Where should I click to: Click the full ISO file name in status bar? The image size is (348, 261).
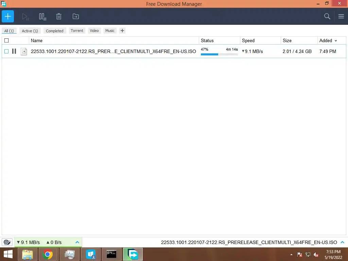[249, 242]
